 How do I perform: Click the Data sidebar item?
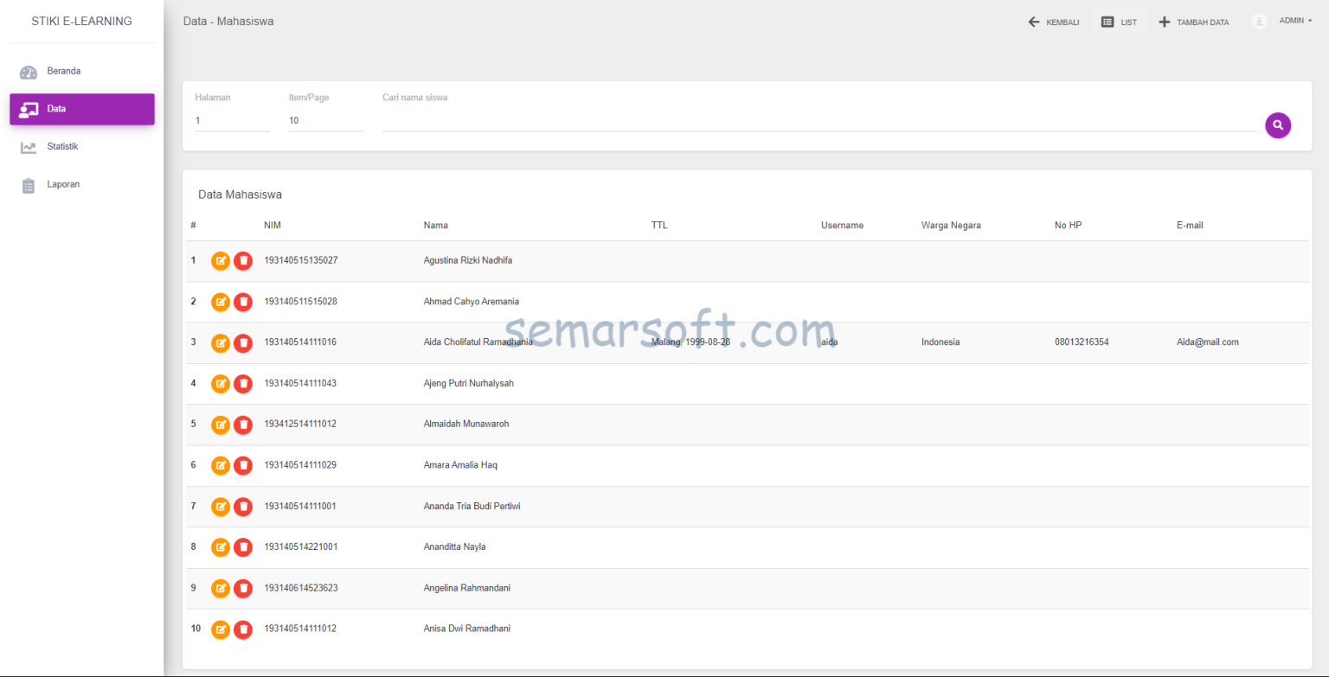81,109
